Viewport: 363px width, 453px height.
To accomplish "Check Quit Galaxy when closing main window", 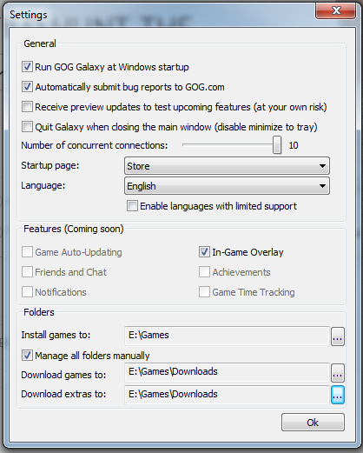I will coord(27,127).
